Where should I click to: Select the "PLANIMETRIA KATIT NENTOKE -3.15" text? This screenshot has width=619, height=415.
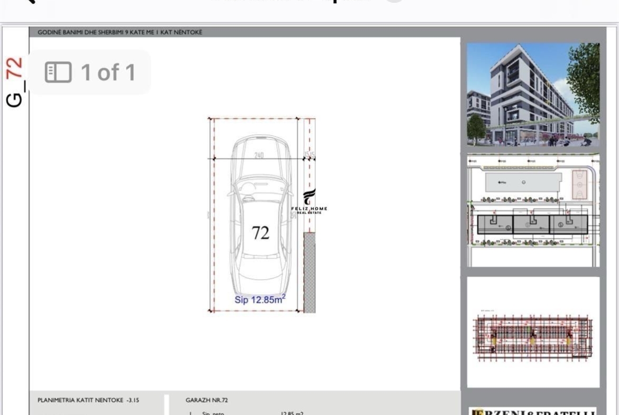click(x=88, y=400)
